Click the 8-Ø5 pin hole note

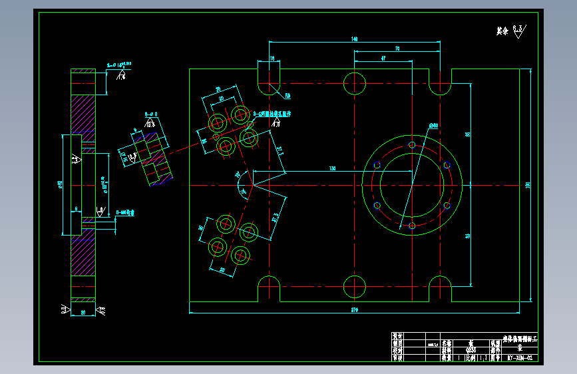(272, 114)
